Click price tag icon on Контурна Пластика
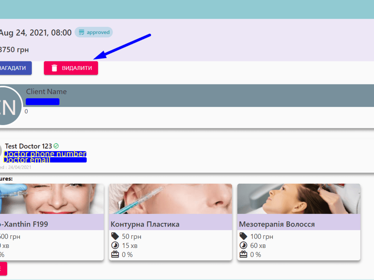 [115, 236]
